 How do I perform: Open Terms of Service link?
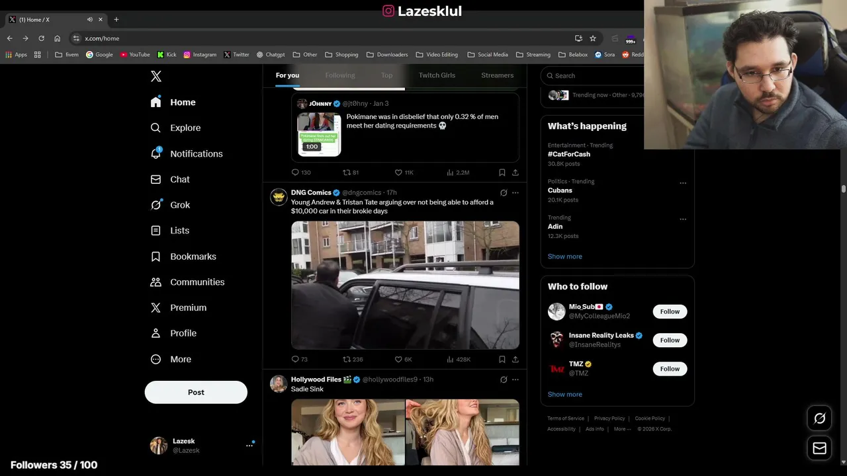[566, 418]
